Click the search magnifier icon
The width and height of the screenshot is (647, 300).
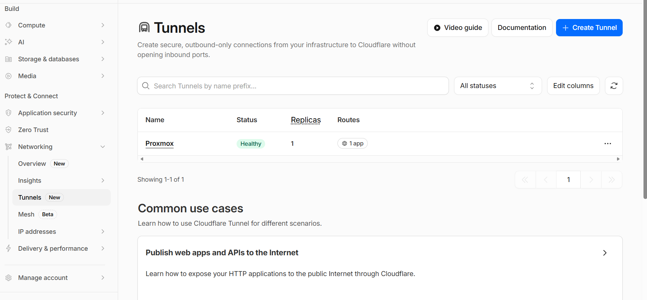tap(146, 86)
